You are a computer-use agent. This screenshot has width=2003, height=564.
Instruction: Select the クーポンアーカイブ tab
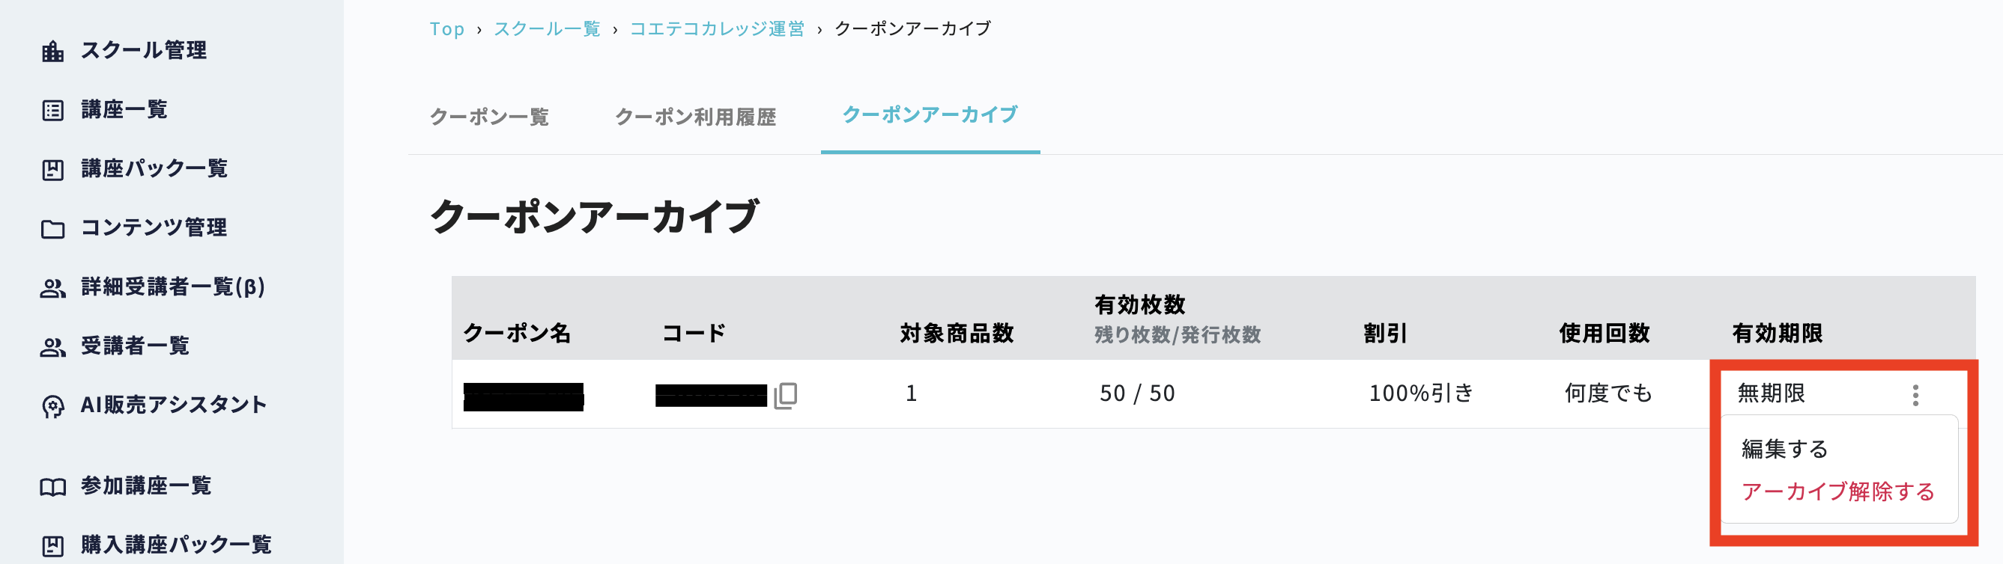[x=930, y=114]
